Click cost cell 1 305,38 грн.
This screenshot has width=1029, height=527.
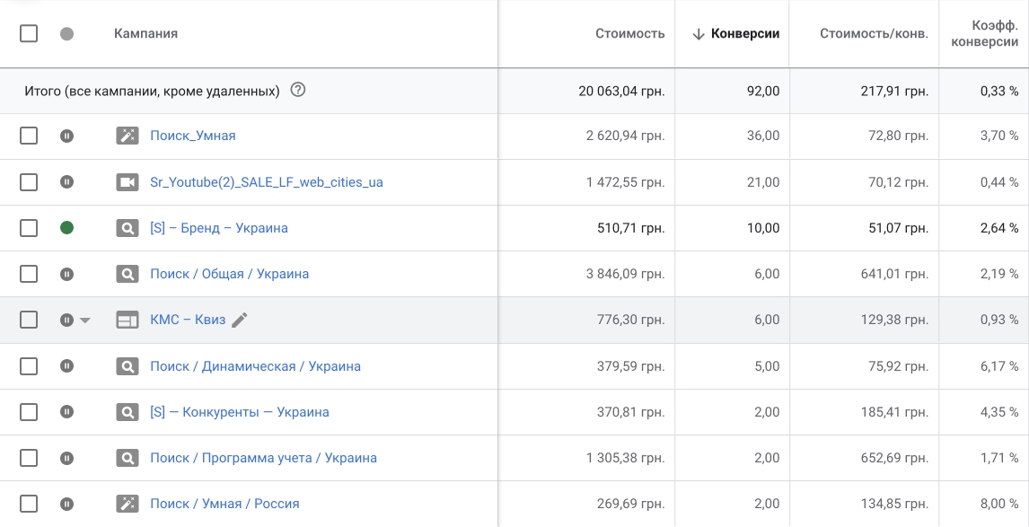(626, 458)
